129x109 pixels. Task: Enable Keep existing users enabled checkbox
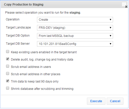click(x=8, y=51)
